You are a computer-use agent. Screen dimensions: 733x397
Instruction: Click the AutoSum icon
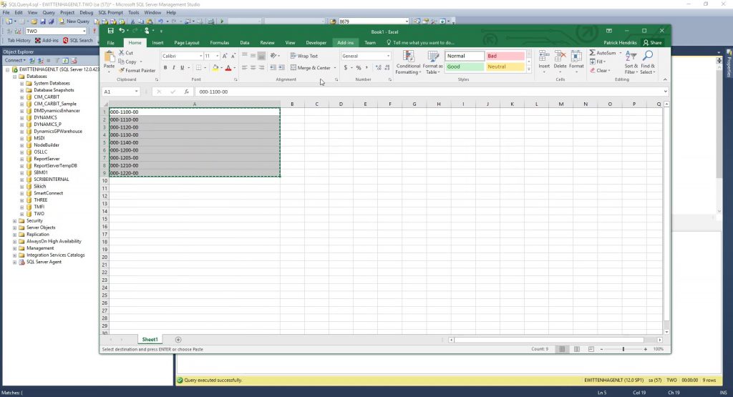point(603,53)
